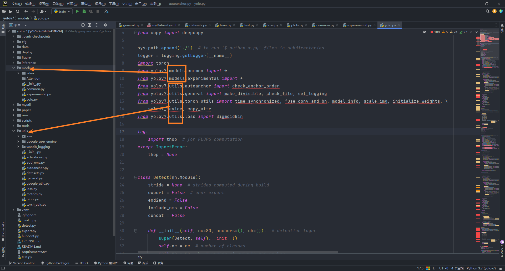Select requirements.txt in the project tree

(x=34, y=252)
